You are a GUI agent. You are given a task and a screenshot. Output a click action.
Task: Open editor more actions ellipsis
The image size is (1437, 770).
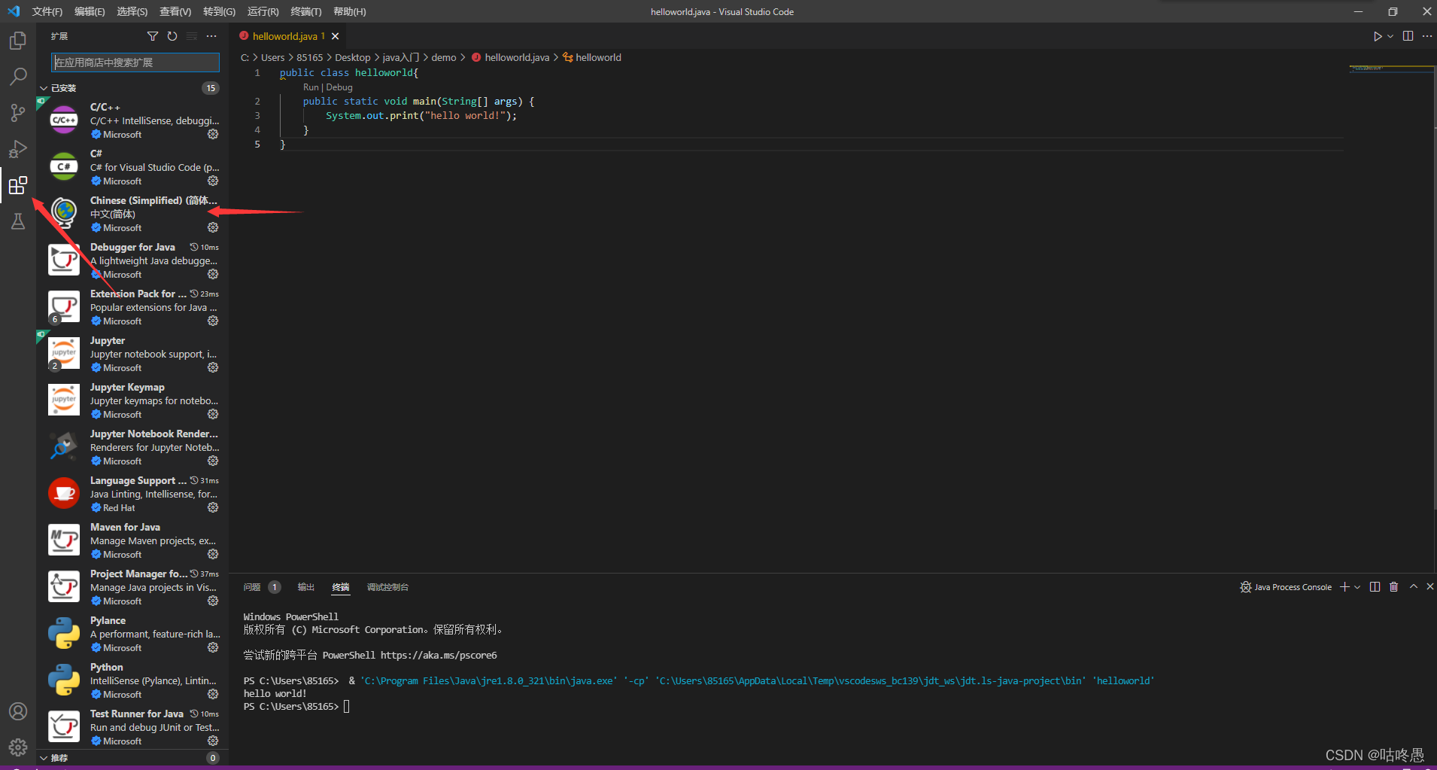(1427, 36)
